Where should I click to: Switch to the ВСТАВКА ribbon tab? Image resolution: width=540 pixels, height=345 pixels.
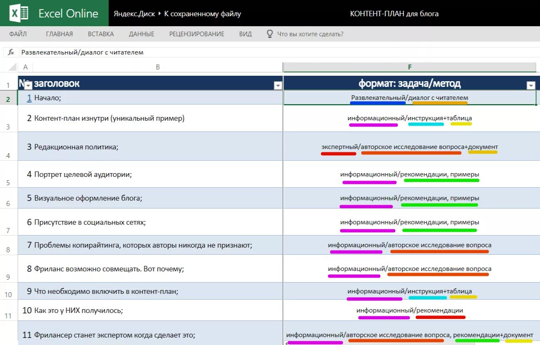(101, 34)
